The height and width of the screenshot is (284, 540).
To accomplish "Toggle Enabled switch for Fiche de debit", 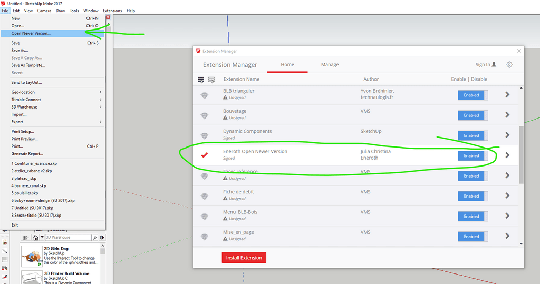I will (473, 196).
